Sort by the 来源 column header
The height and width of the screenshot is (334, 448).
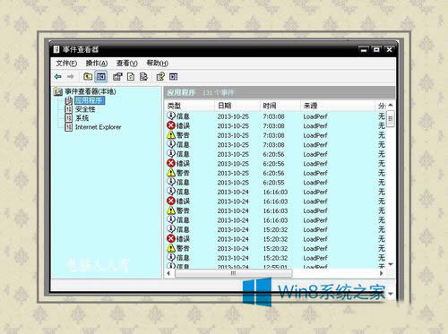pos(338,106)
